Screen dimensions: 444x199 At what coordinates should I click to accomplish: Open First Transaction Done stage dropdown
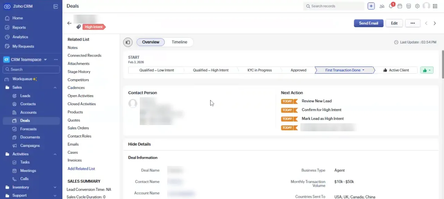363,70
